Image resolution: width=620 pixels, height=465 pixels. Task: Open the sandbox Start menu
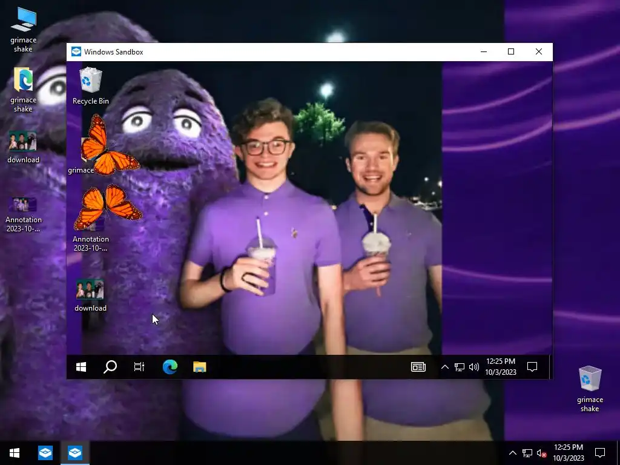(x=81, y=367)
